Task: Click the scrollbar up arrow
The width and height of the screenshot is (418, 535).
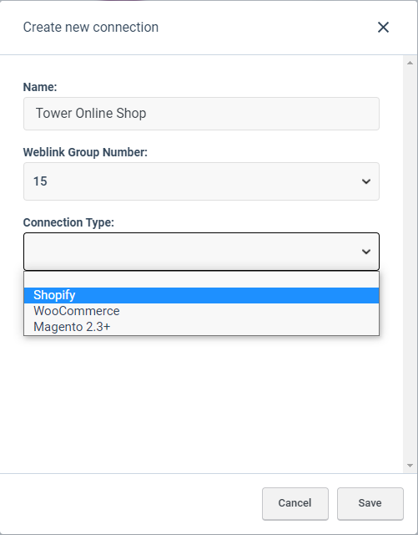Action: [x=410, y=63]
